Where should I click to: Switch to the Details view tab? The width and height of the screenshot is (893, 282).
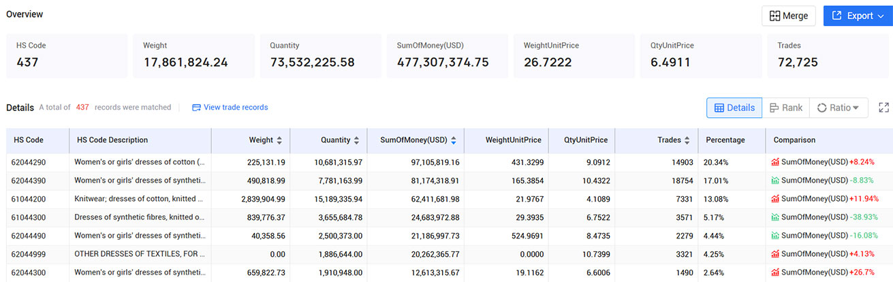tap(734, 108)
